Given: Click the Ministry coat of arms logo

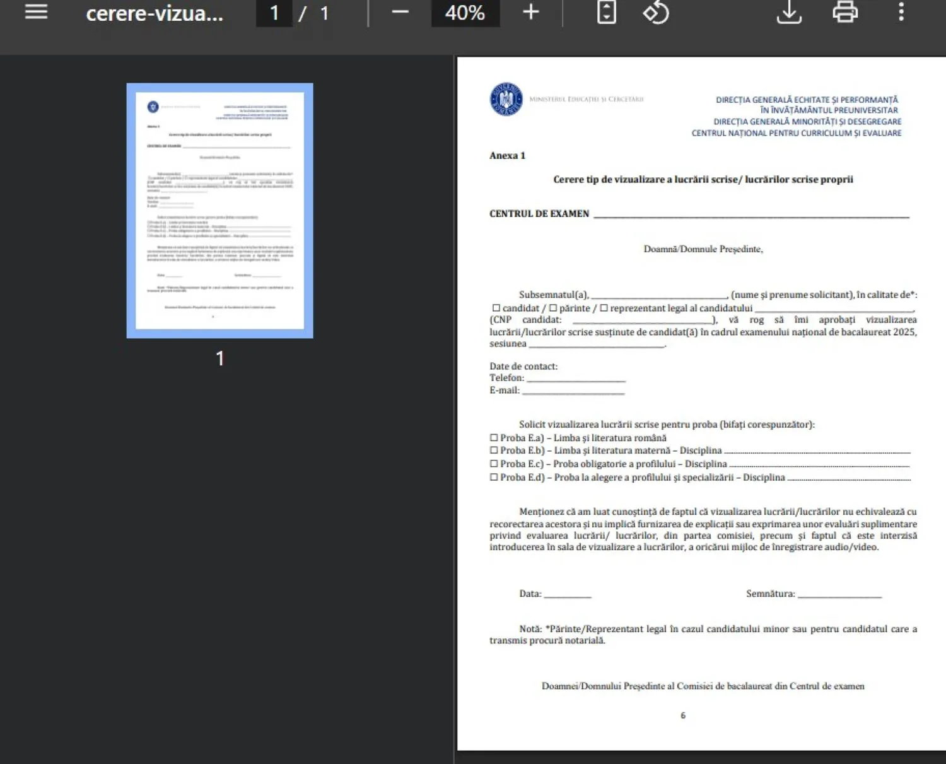Looking at the screenshot, I should click(506, 99).
